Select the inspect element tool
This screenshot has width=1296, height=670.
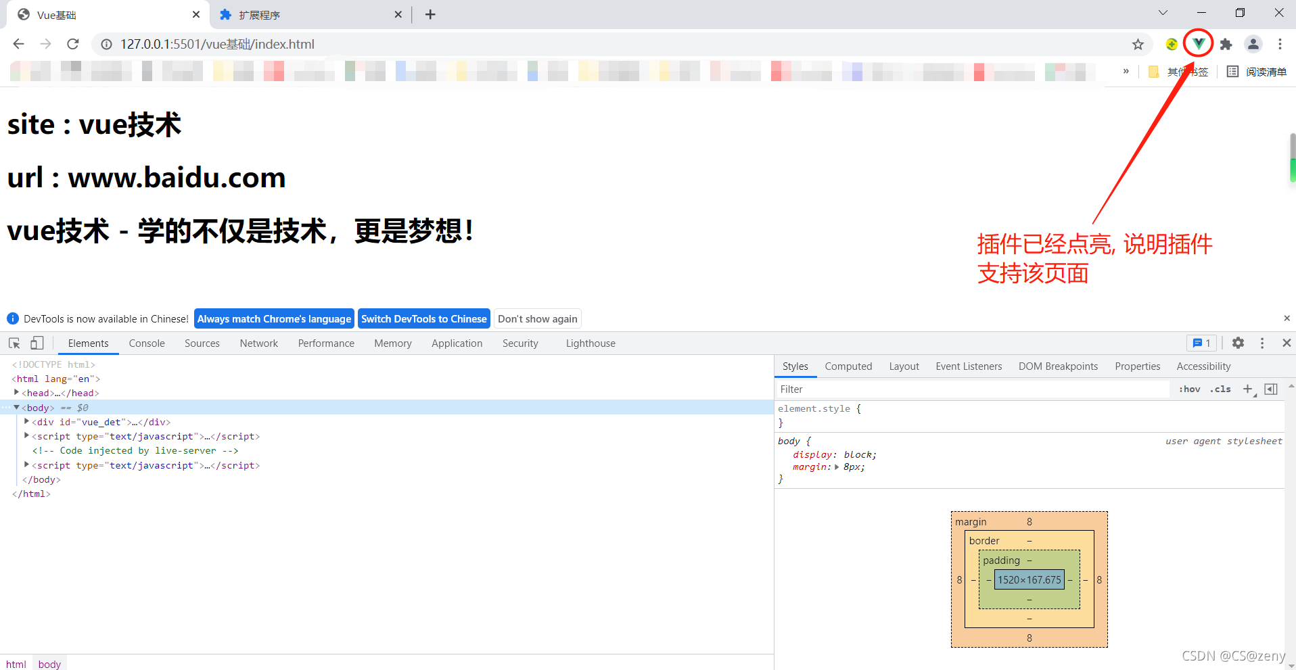14,343
